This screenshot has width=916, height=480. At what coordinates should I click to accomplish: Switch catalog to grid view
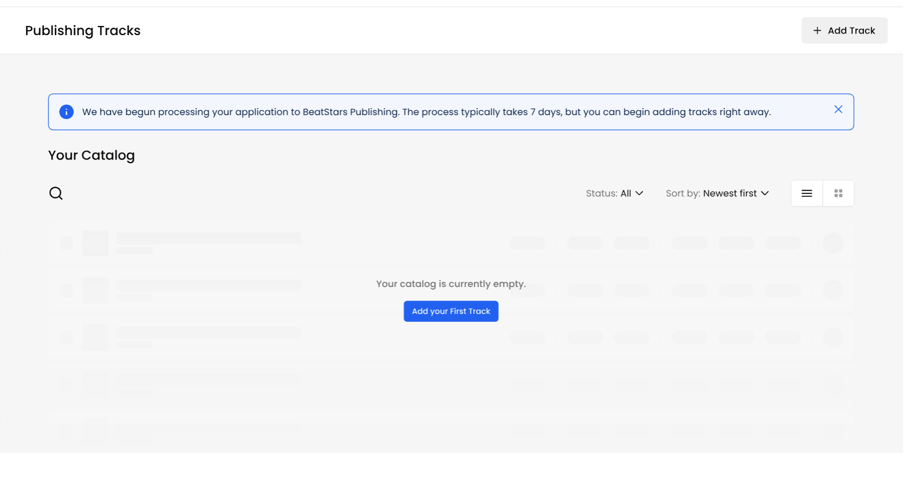[838, 194]
